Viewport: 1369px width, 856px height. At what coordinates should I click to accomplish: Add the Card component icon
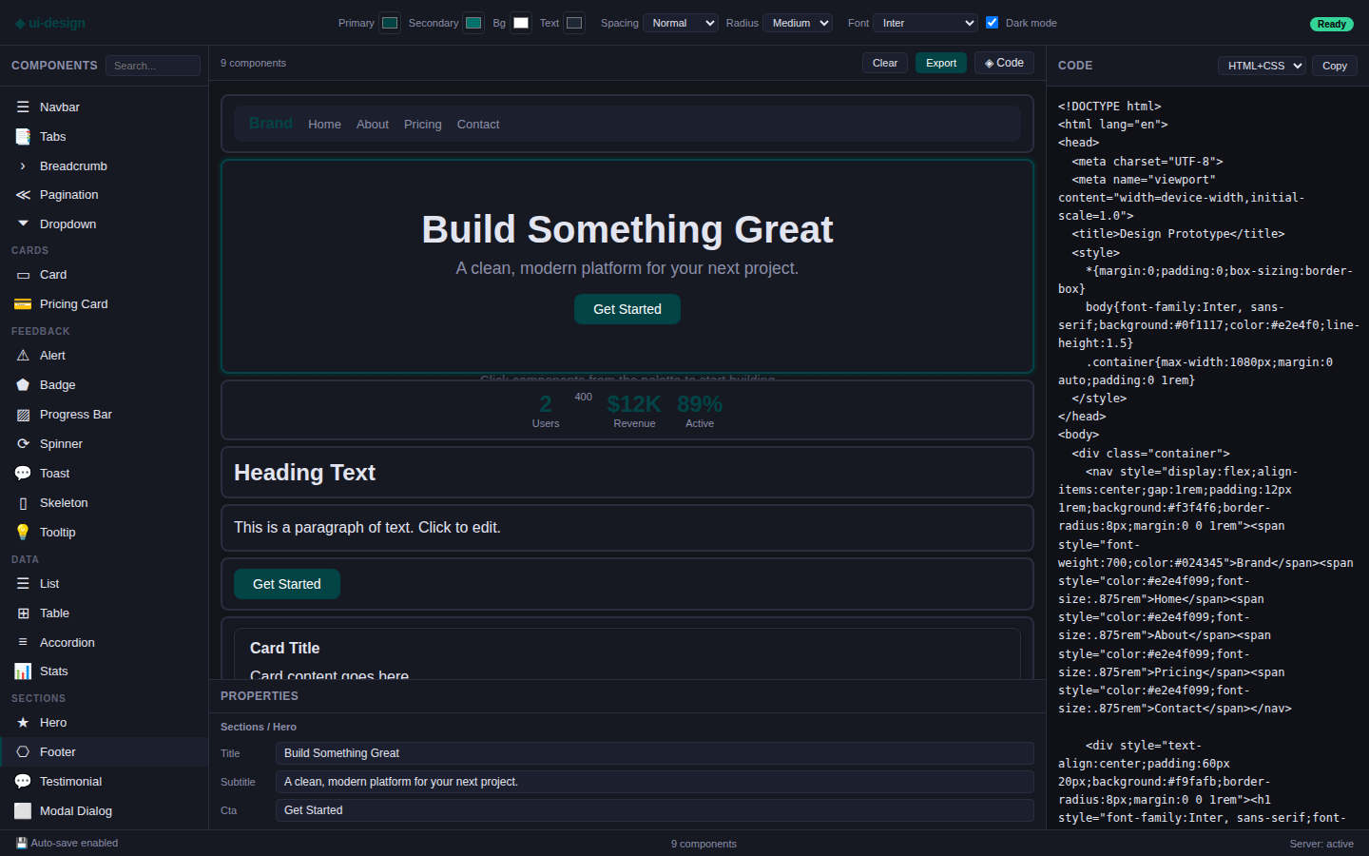click(23, 275)
